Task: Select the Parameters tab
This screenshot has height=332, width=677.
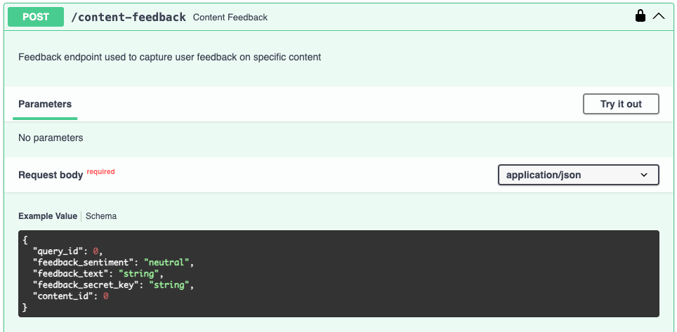Action: (x=45, y=104)
